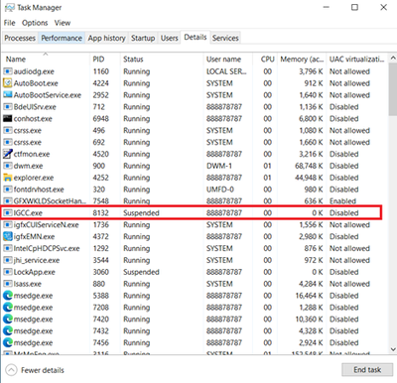
Task: Switch to the Startup tab
Action: coord(143,38)
